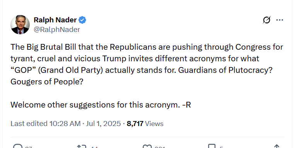The height and width of the screenshot is (148, 303).
Task: Click the repost count number 44
Action: coord(94,147)
